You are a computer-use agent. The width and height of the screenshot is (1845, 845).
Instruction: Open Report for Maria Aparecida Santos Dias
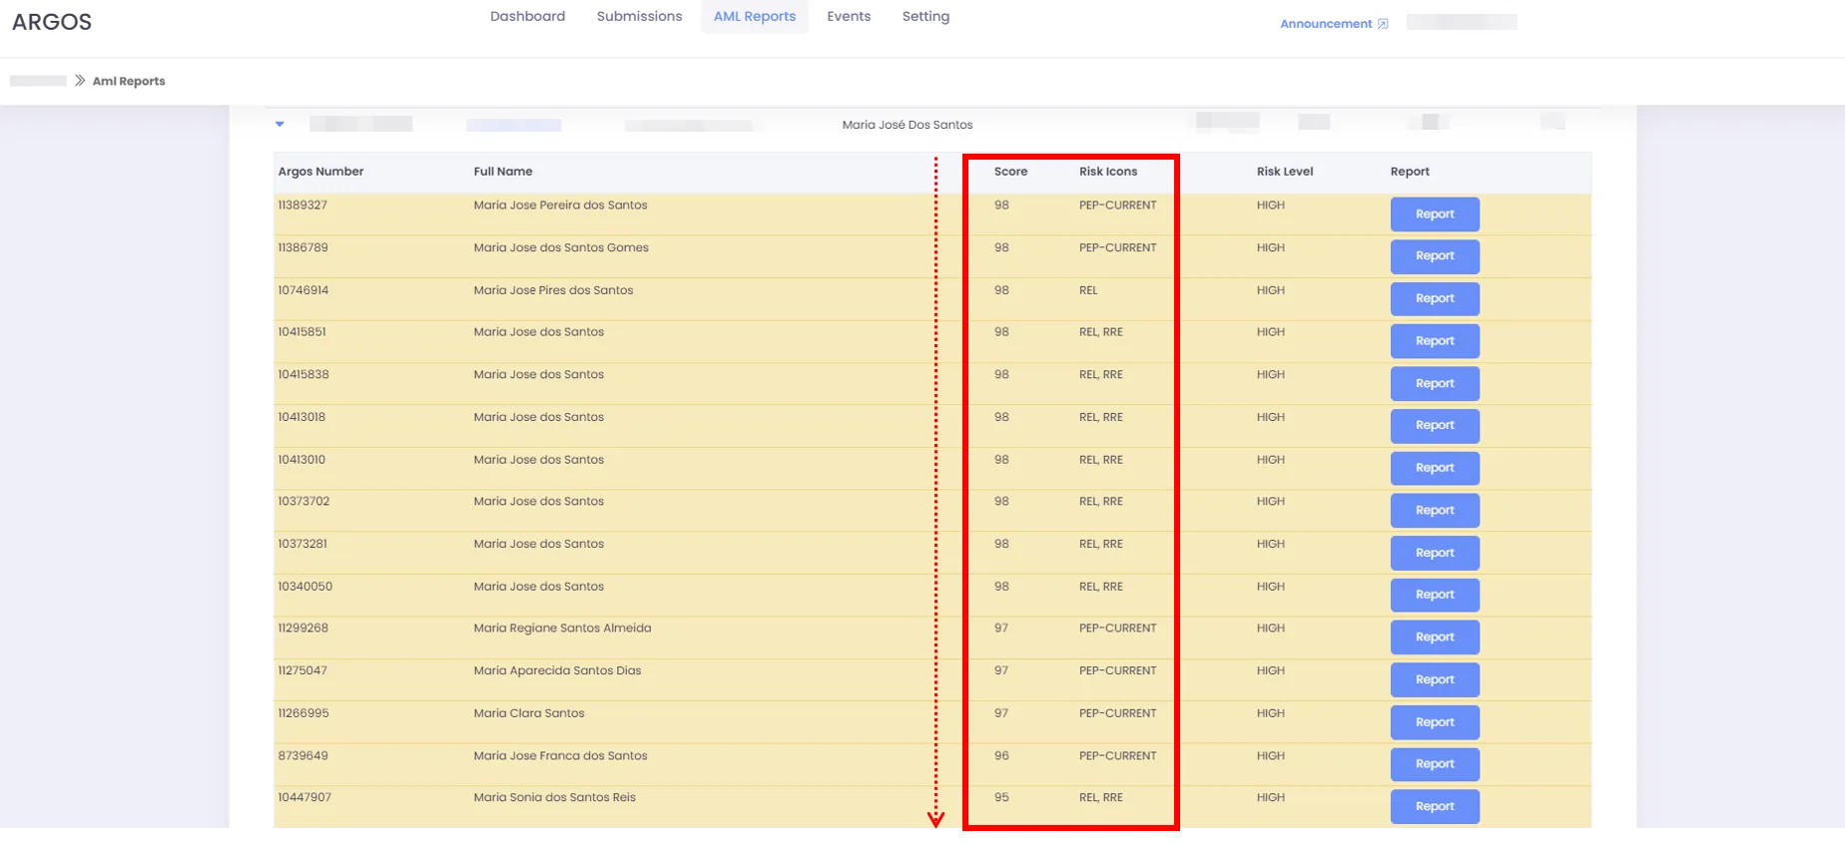pos(1435,680)
